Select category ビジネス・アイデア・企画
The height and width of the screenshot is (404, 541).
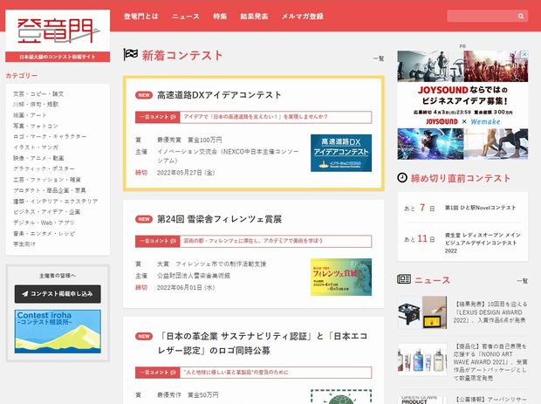tap(46, 212)
